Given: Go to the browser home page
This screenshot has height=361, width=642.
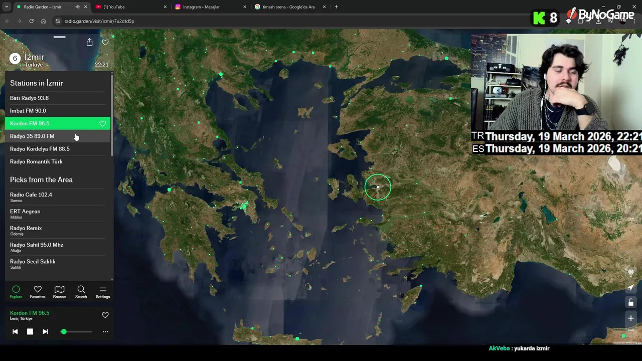Looking at the screenshot, I should 43,21.
